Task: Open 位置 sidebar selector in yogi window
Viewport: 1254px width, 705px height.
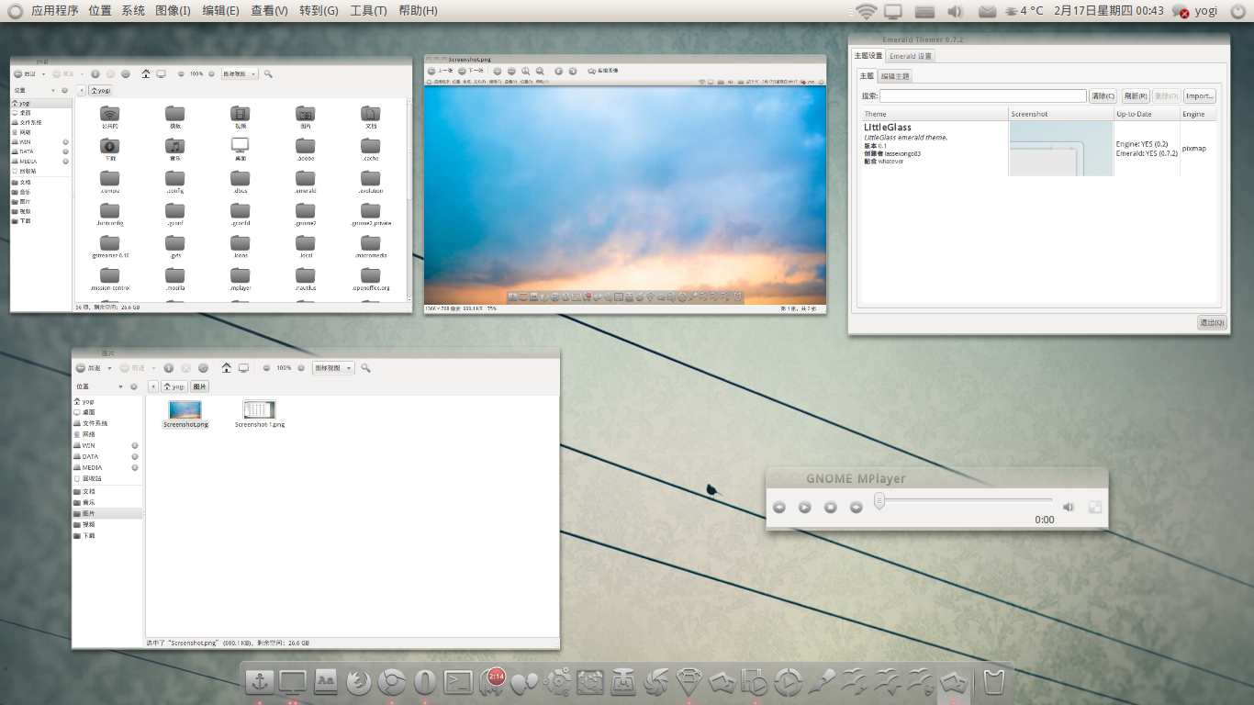Action: pyautogui.click(x=36, y=91)
